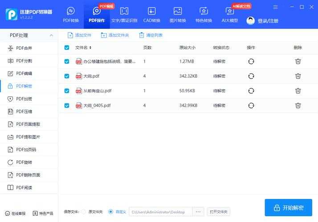This screenshot has height=222, width=318.
Task: Toggle the select-all checkbox in header
Action: (67, 48)
